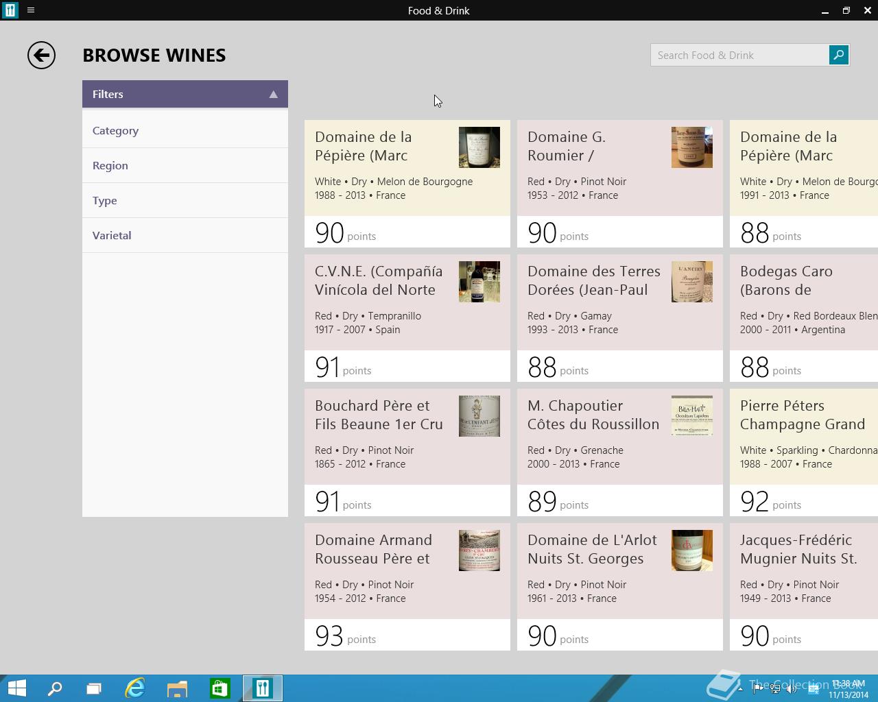
Task: Click 'White • Dry • Melon de Bourgogne' with 1988 - 2013 below
Action: [394, 182]
